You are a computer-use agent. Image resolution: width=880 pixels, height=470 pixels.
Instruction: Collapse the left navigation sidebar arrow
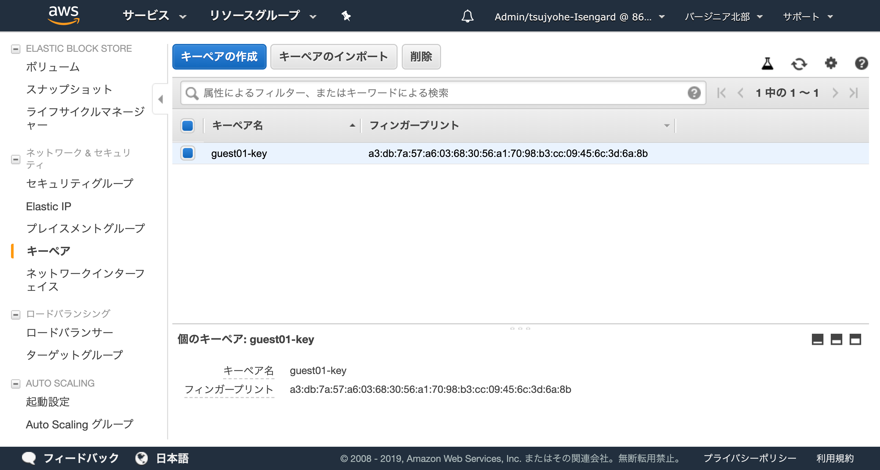click(x=160, y=99)
